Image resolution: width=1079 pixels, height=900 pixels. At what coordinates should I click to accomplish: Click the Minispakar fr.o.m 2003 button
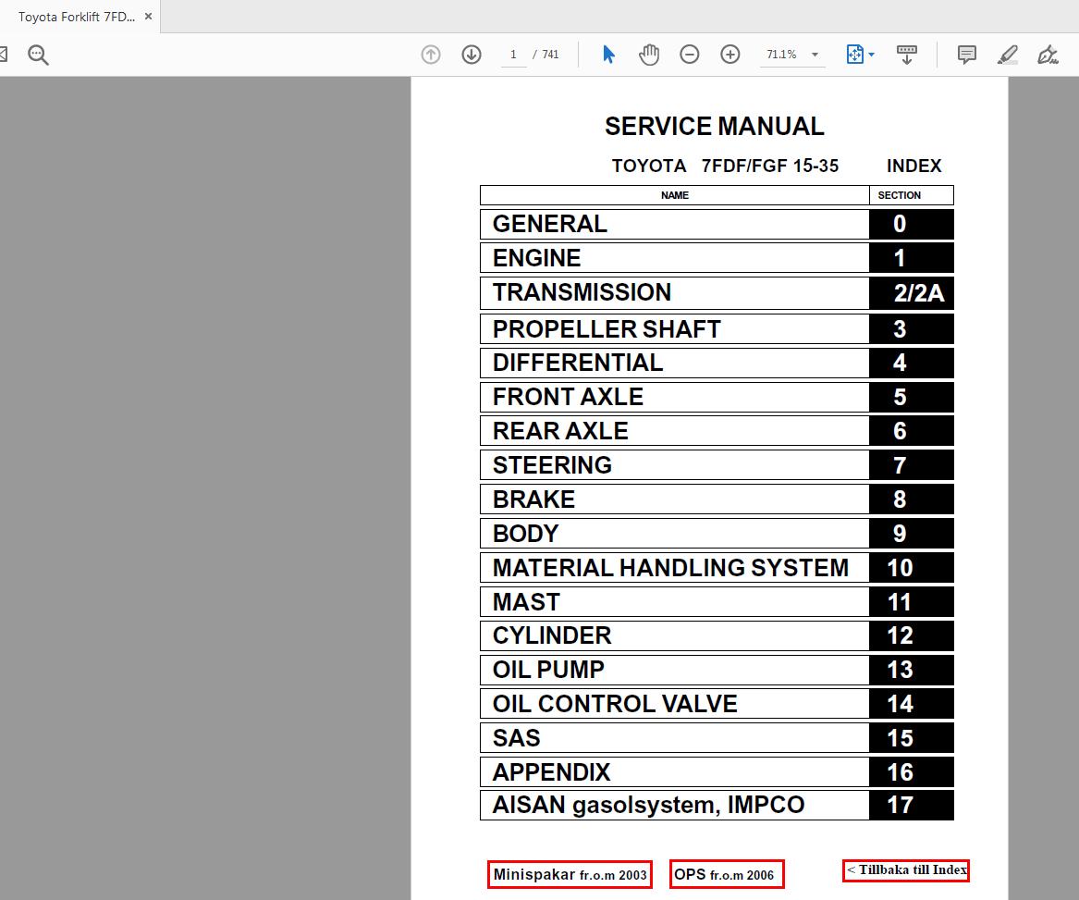570,874
